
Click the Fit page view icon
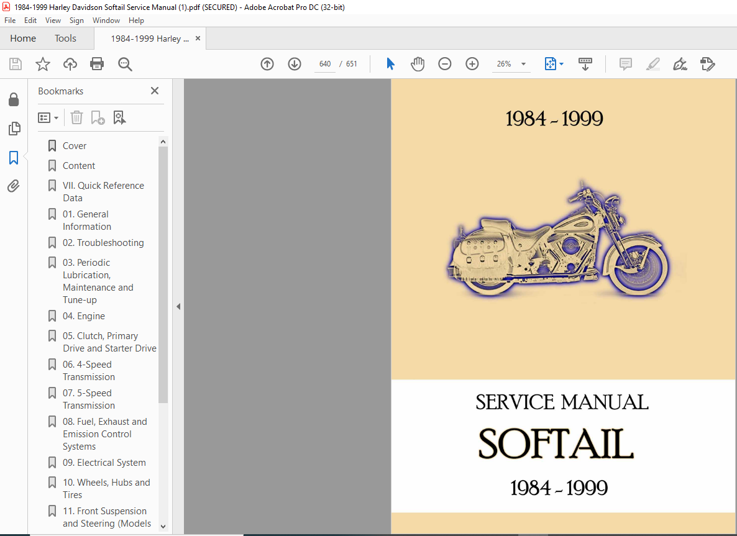coord(551,64)
